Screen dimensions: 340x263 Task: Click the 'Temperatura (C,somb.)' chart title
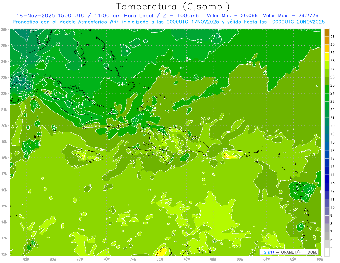tap(173, 6)
